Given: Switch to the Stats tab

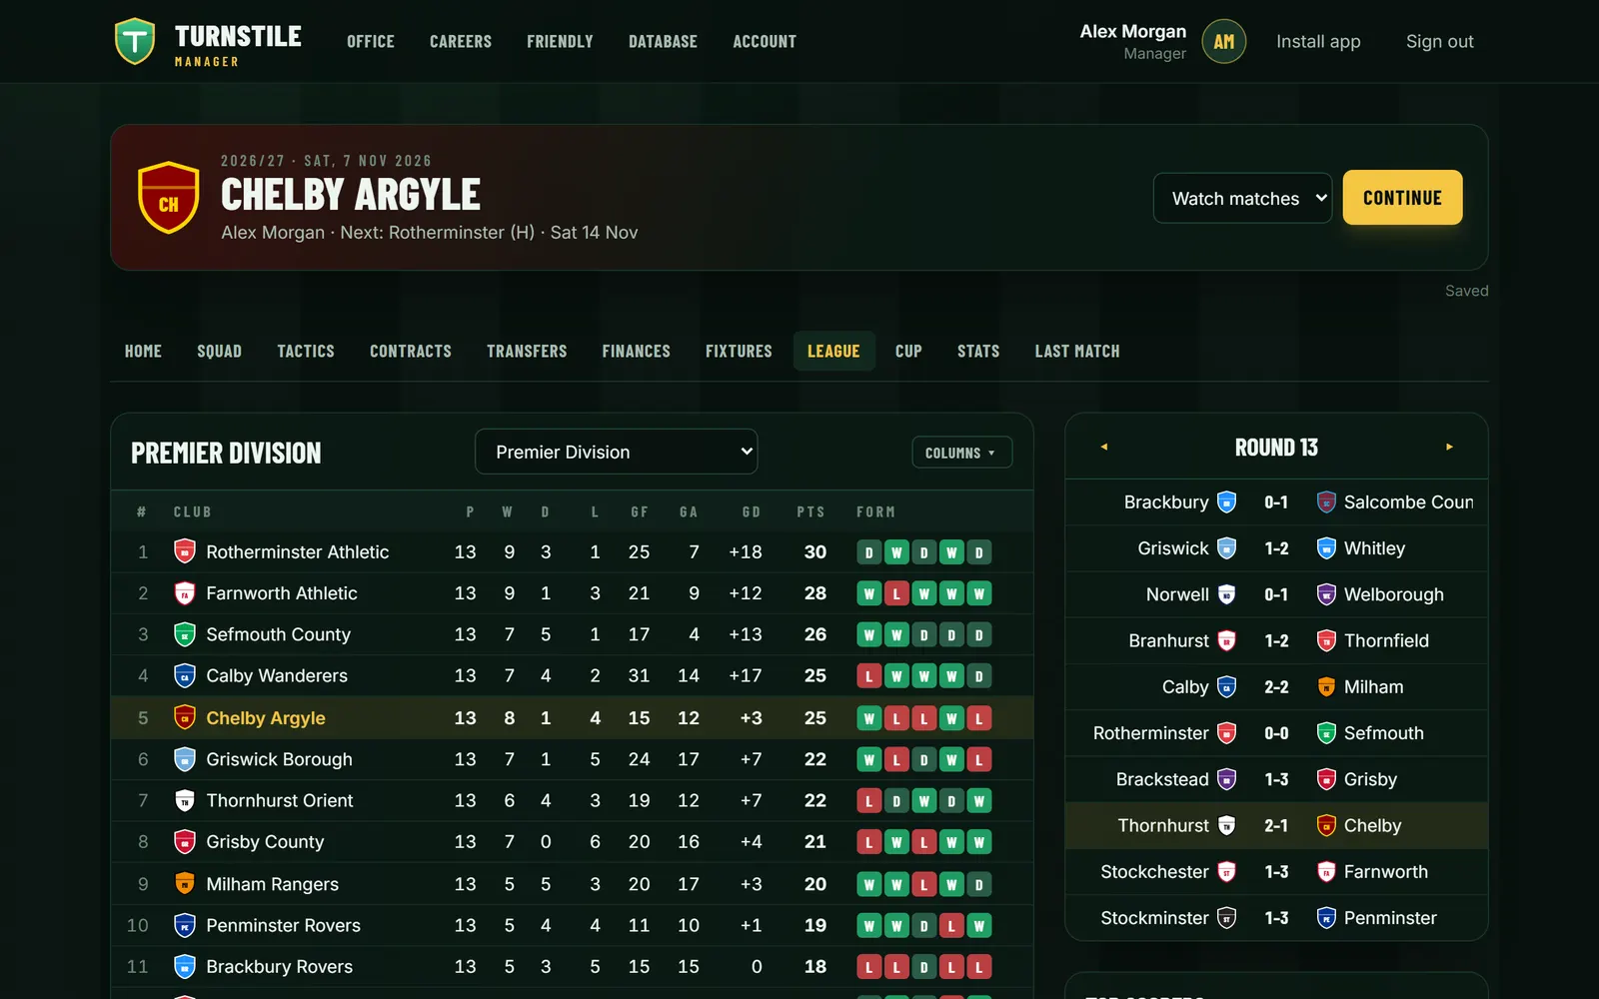Looking at the screenshot, I should click(x=978, y=351).
